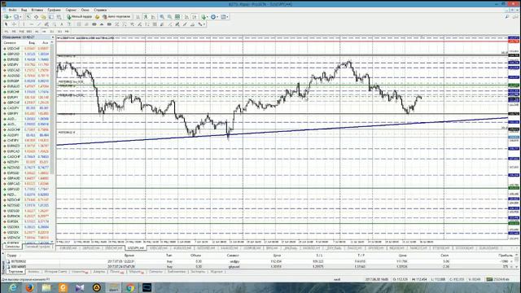521x293 pixels.
Task: Switch to the Символы tab
Action: pos(13,247)
